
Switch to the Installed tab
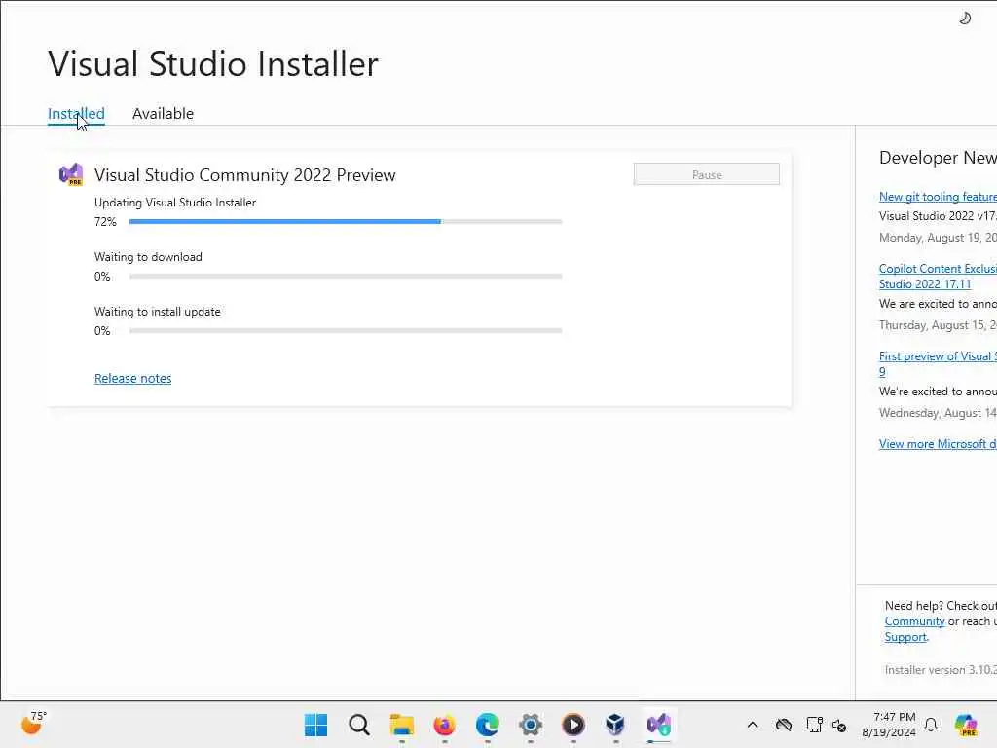[76, 114]
